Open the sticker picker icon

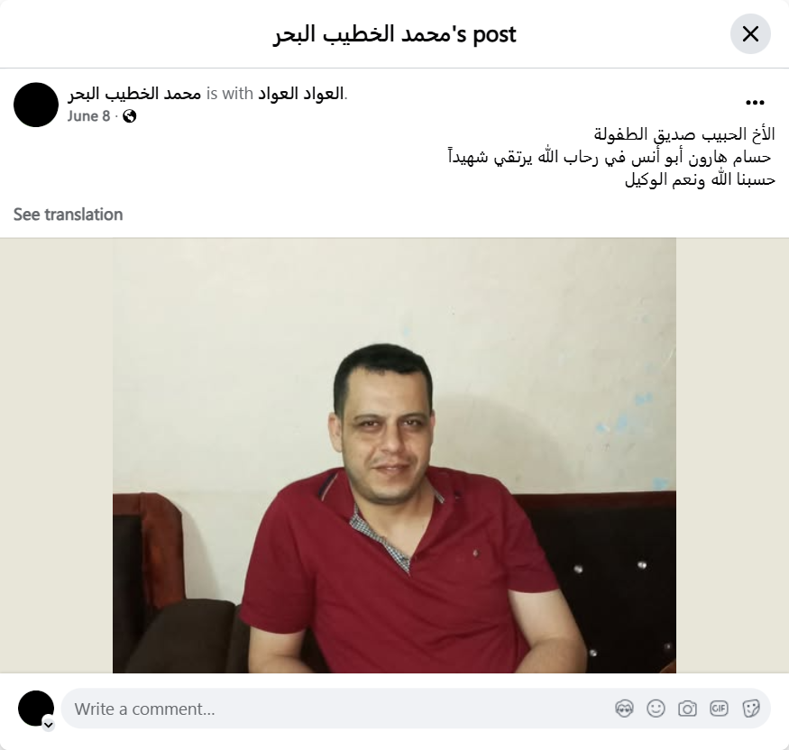(x=750, y=709)
